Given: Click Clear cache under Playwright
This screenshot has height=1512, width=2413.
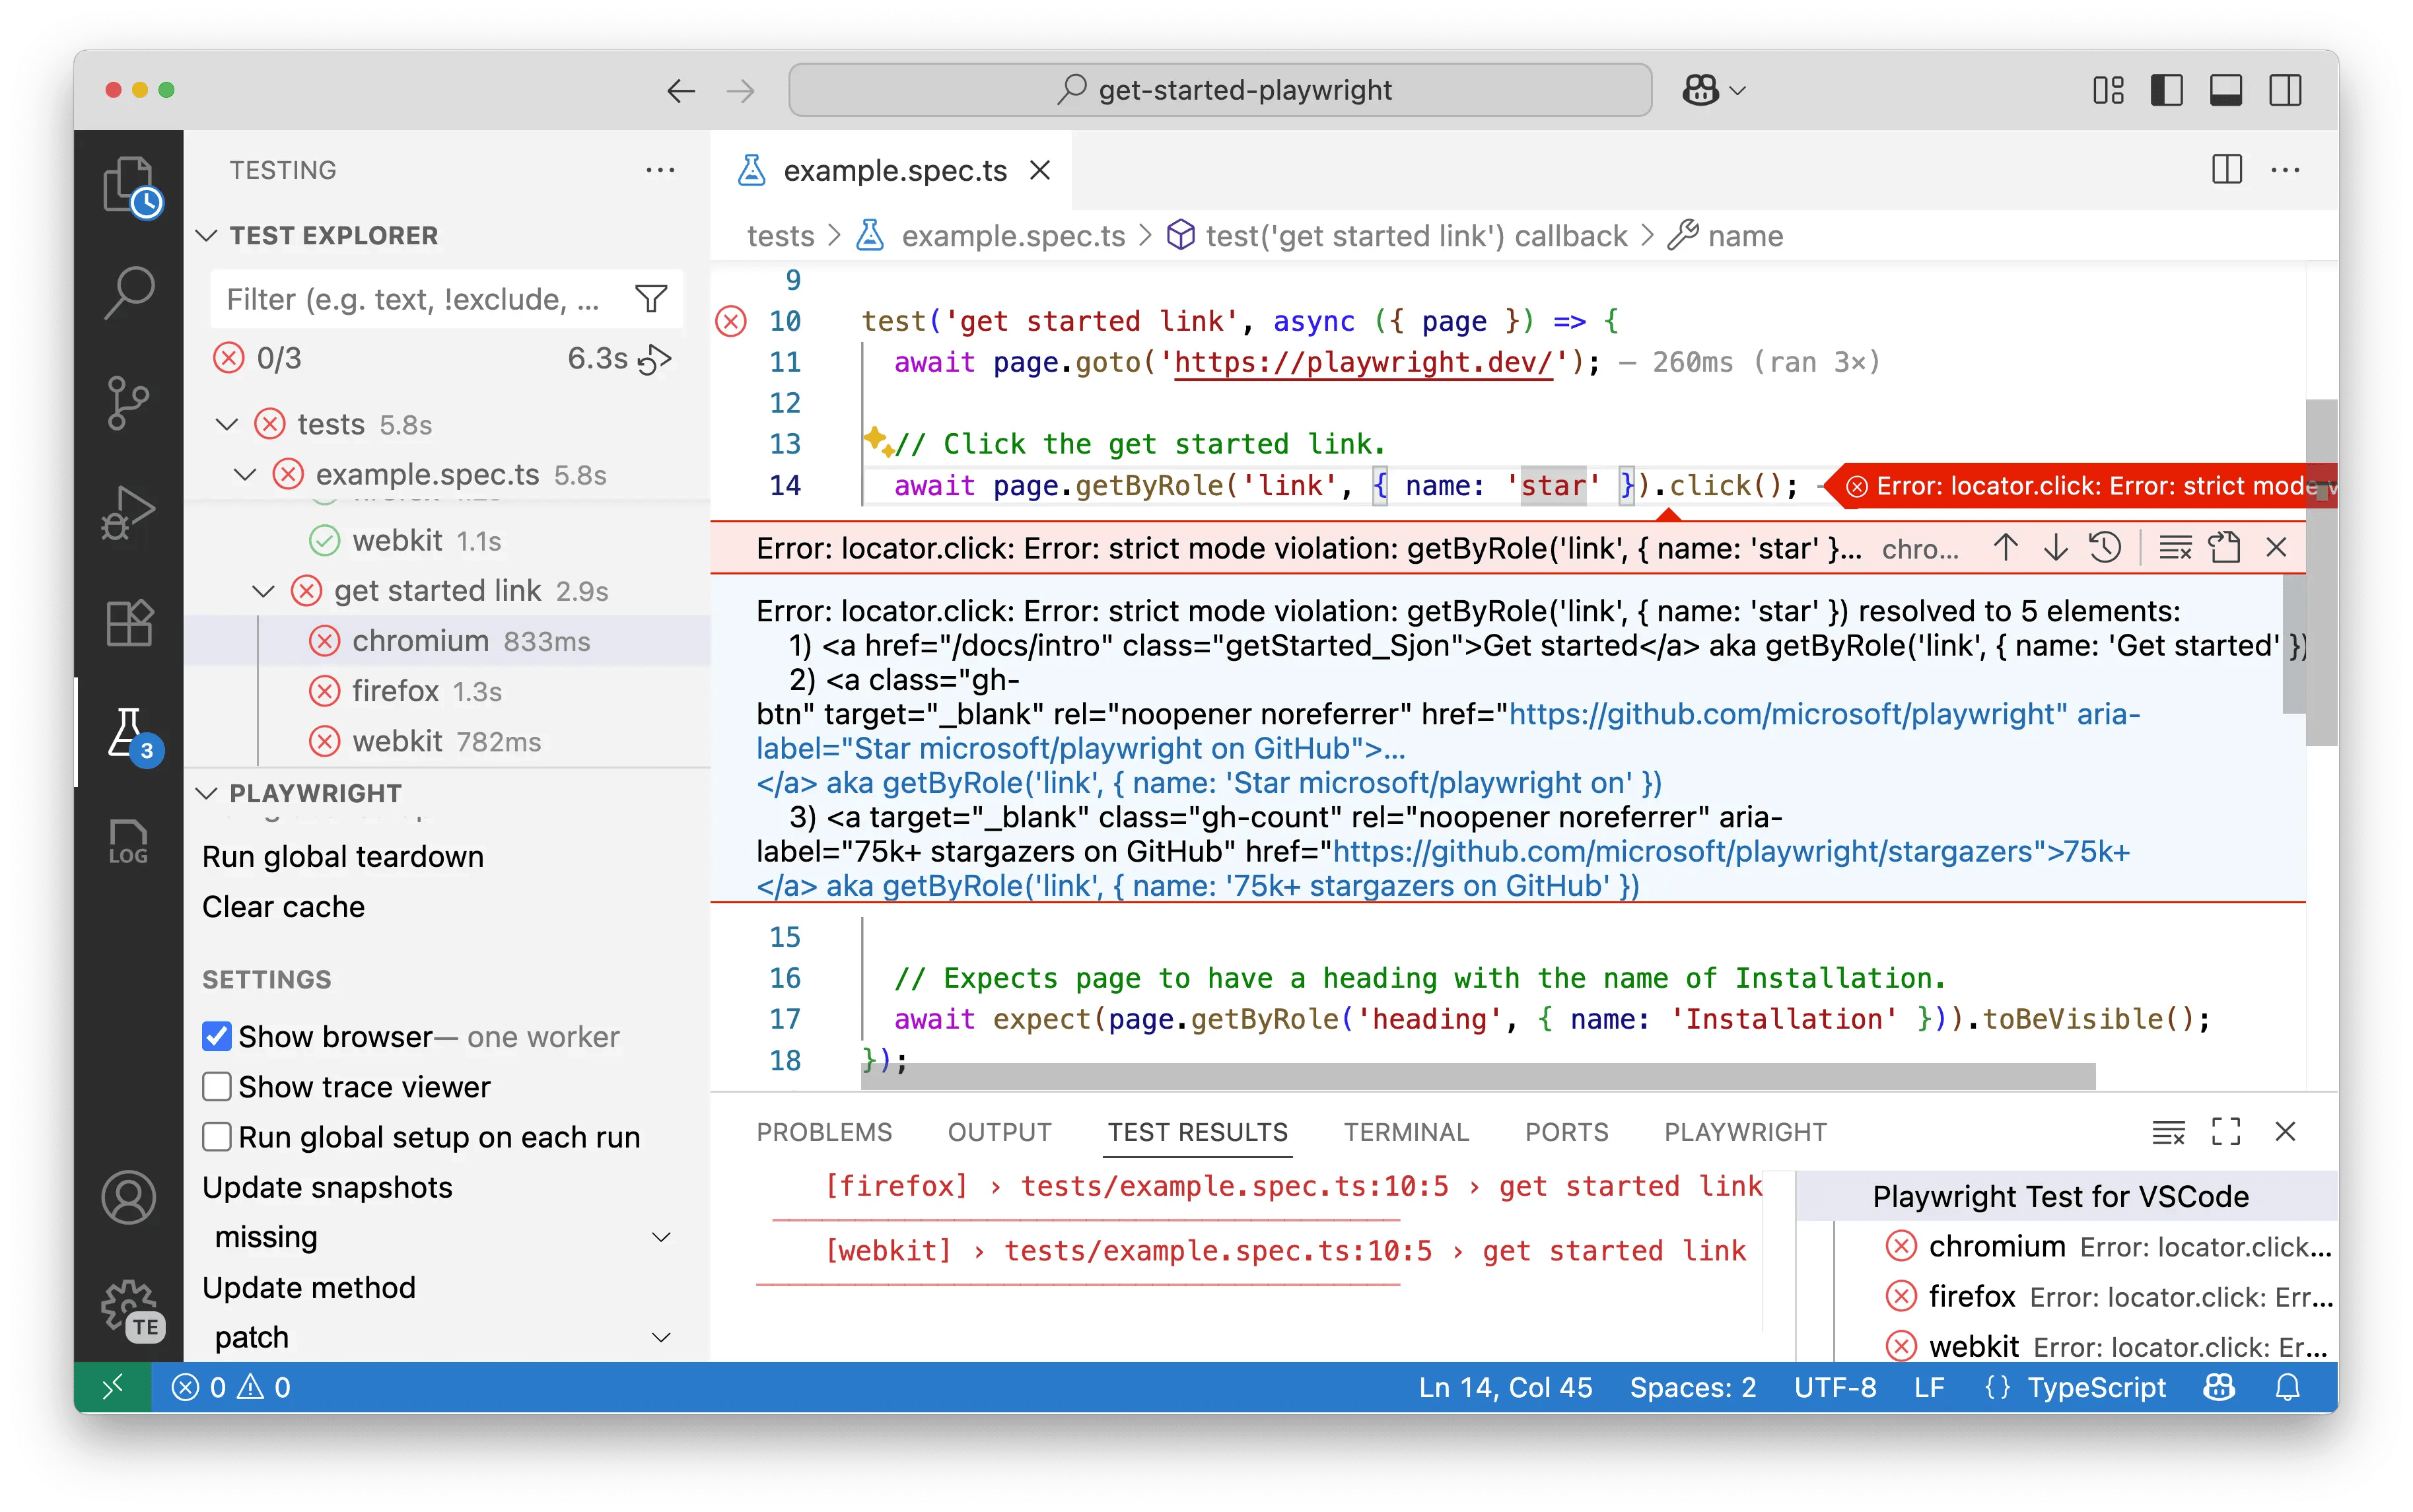Looking at the screenshot, I should tap(283, 906).
